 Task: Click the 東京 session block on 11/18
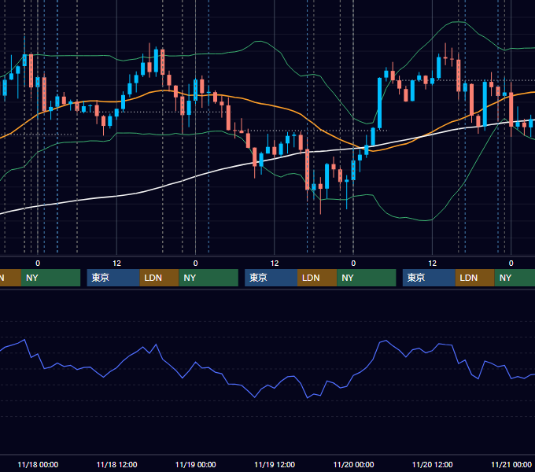tap(113, 278)
